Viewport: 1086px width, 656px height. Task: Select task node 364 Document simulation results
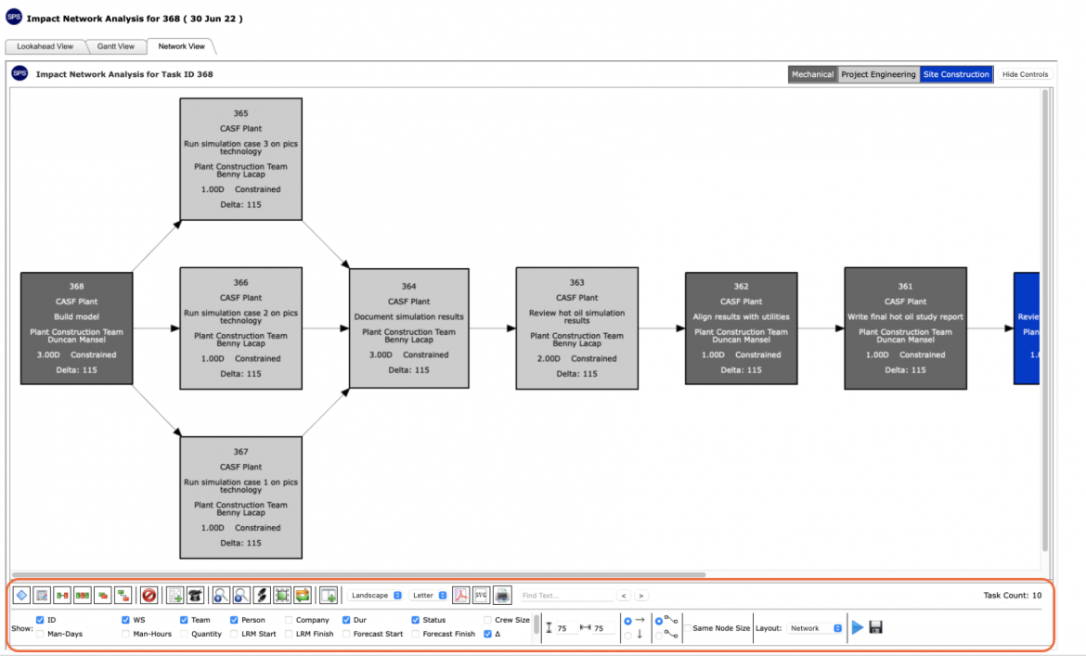[x=408, y=328]
